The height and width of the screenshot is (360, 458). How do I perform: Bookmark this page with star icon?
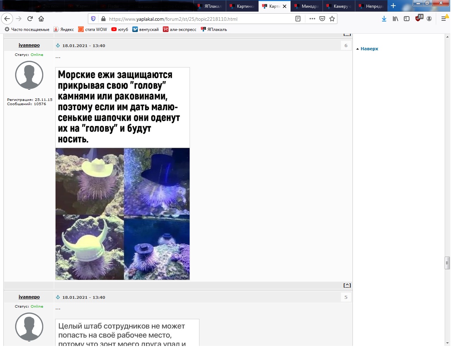tap(332, 19)
